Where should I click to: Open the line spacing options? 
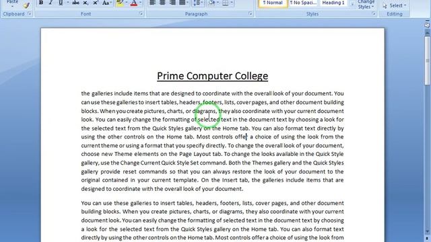[x=198, y=3]
